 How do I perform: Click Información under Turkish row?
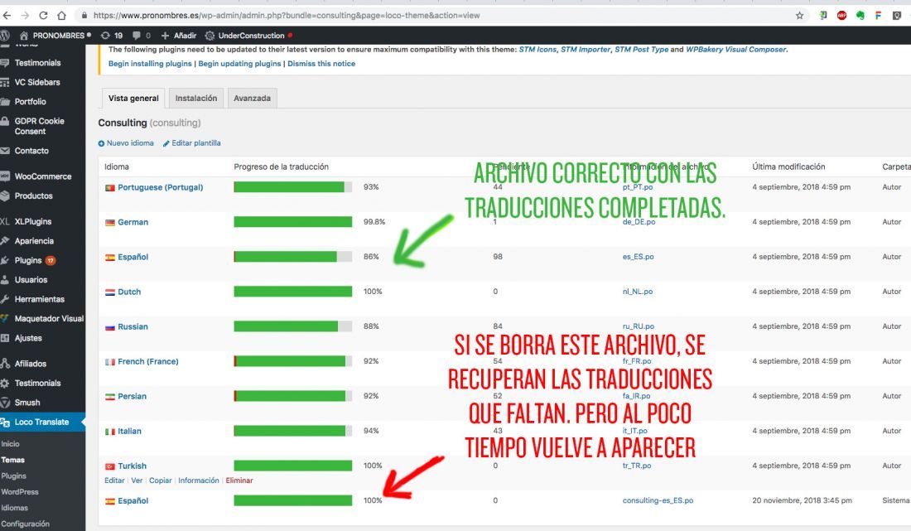pos(199,481)
